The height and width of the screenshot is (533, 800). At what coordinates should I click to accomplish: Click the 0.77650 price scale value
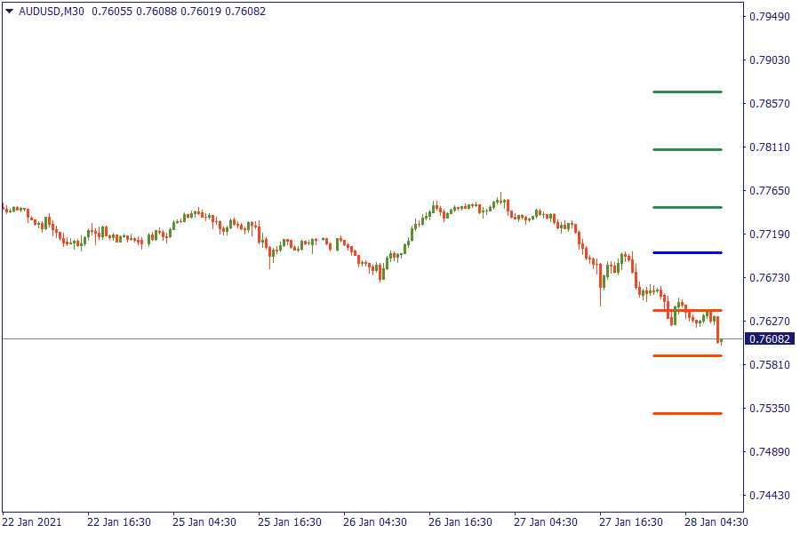[770, 191]
